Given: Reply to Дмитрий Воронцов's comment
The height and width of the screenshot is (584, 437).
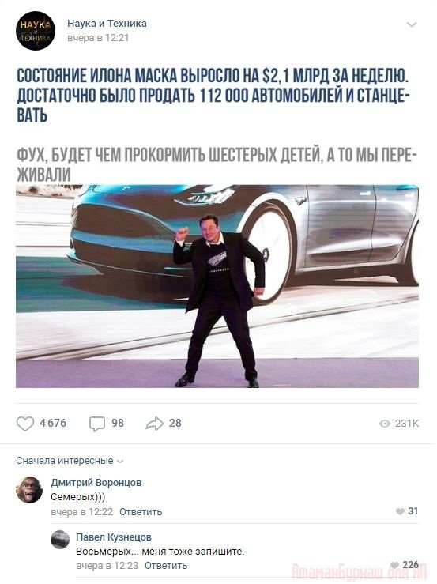Looking at the screenshot, I should tap(141, 512).
